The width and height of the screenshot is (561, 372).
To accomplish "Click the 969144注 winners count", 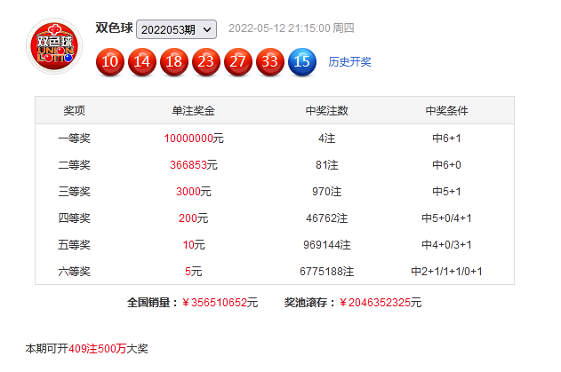I will tap(326, 245).
